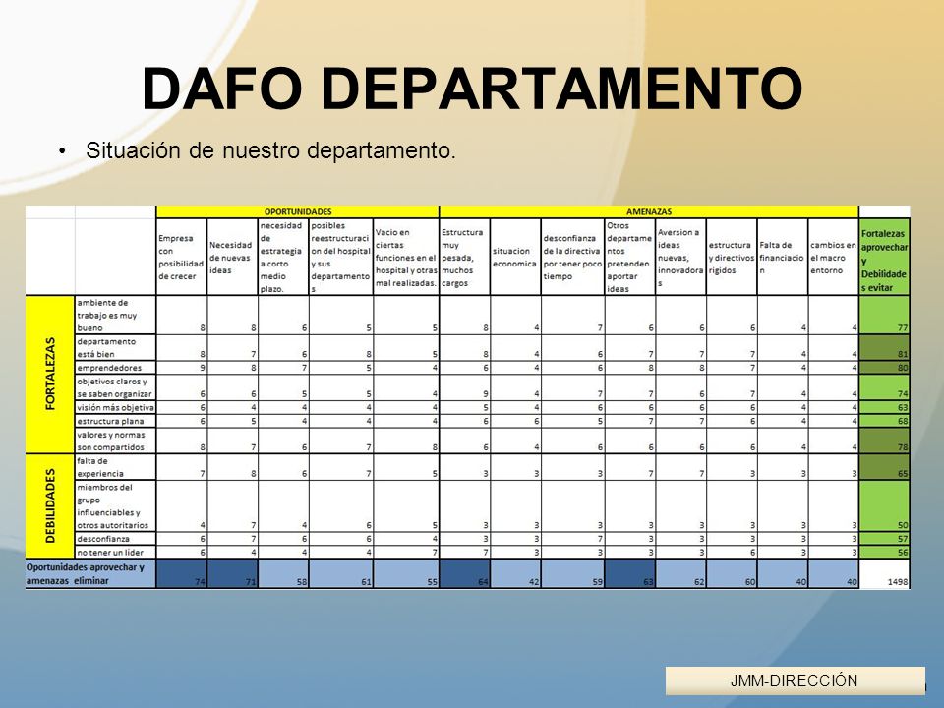
Task: Click row label 'departamento está bien'
Action: coord(115,347)
